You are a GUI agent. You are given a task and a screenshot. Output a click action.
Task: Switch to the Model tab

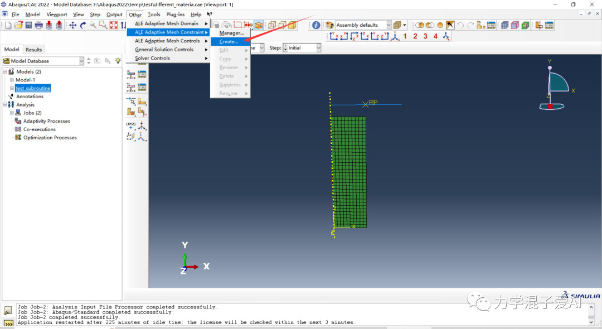pyautogui.click(x=12, y=49)
